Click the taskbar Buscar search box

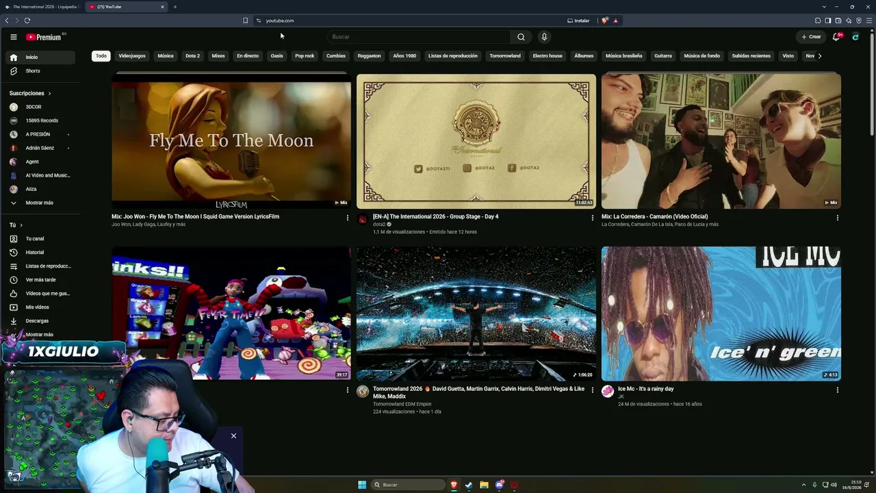[x=408, y=485]
